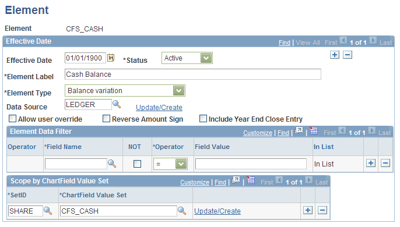This screenshot has width=400, height=227.
Task: Click the *Field Name column header
Action: [63, 147]
